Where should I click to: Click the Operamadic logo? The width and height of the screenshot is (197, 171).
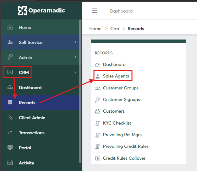point(41,11)
